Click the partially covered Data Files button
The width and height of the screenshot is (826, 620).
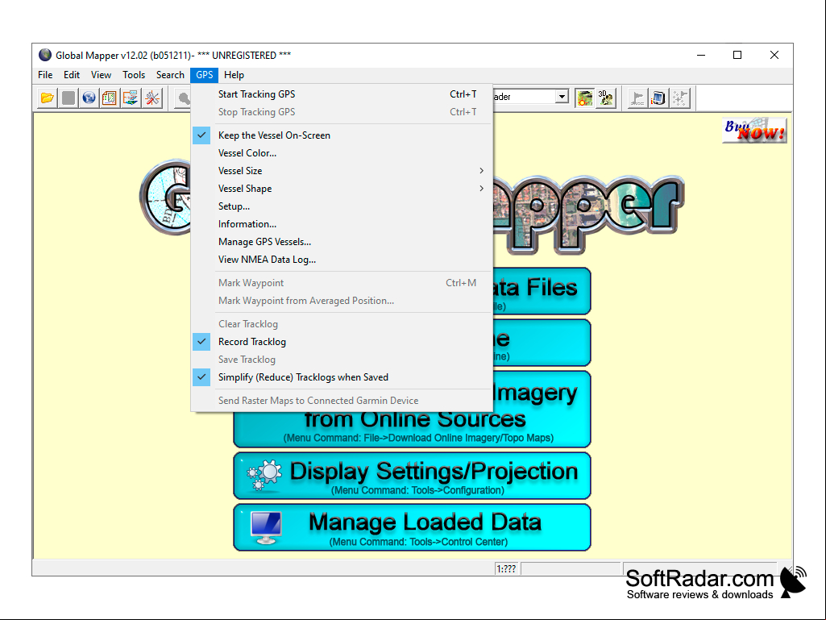pyautogui.click(x=542, y=291)
